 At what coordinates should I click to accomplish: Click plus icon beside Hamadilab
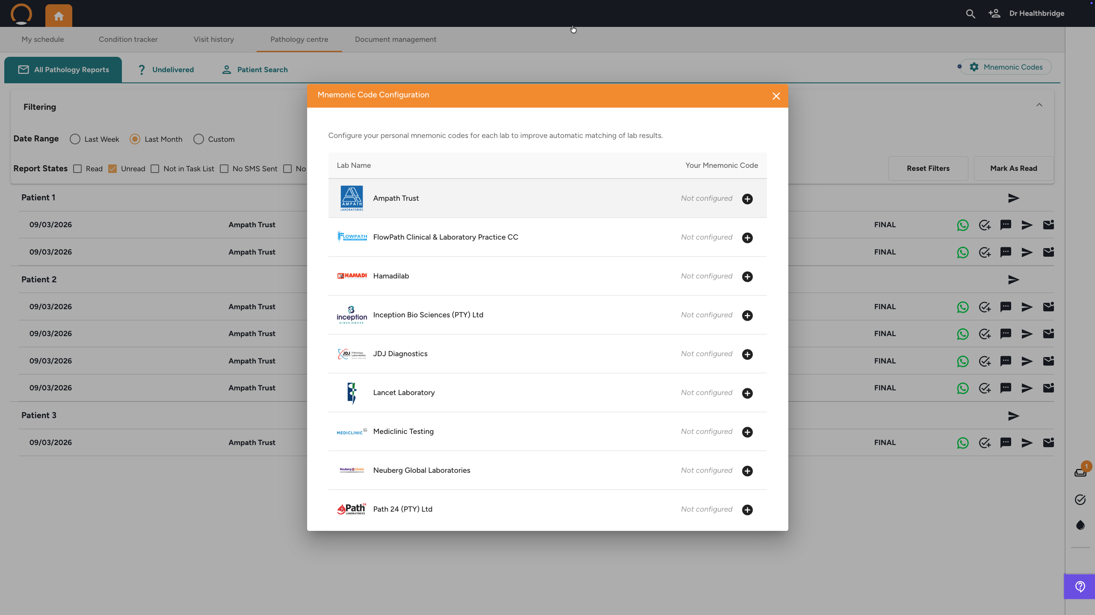tap(747, 277)
